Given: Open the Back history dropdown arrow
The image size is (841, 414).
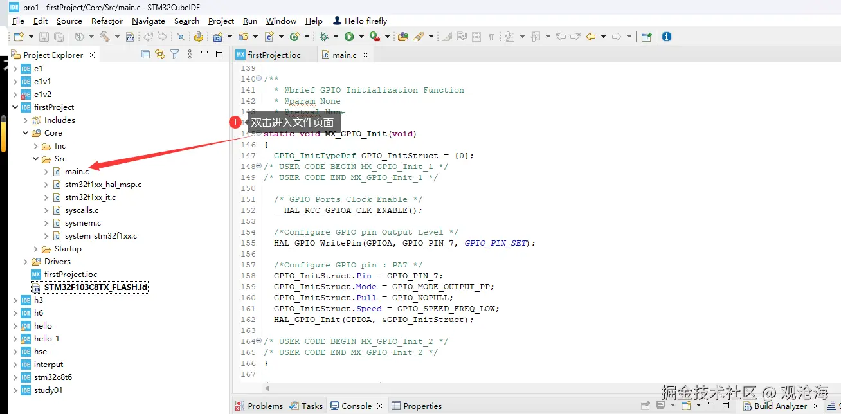Looking at the screenshot, I should tap(603, 37).
